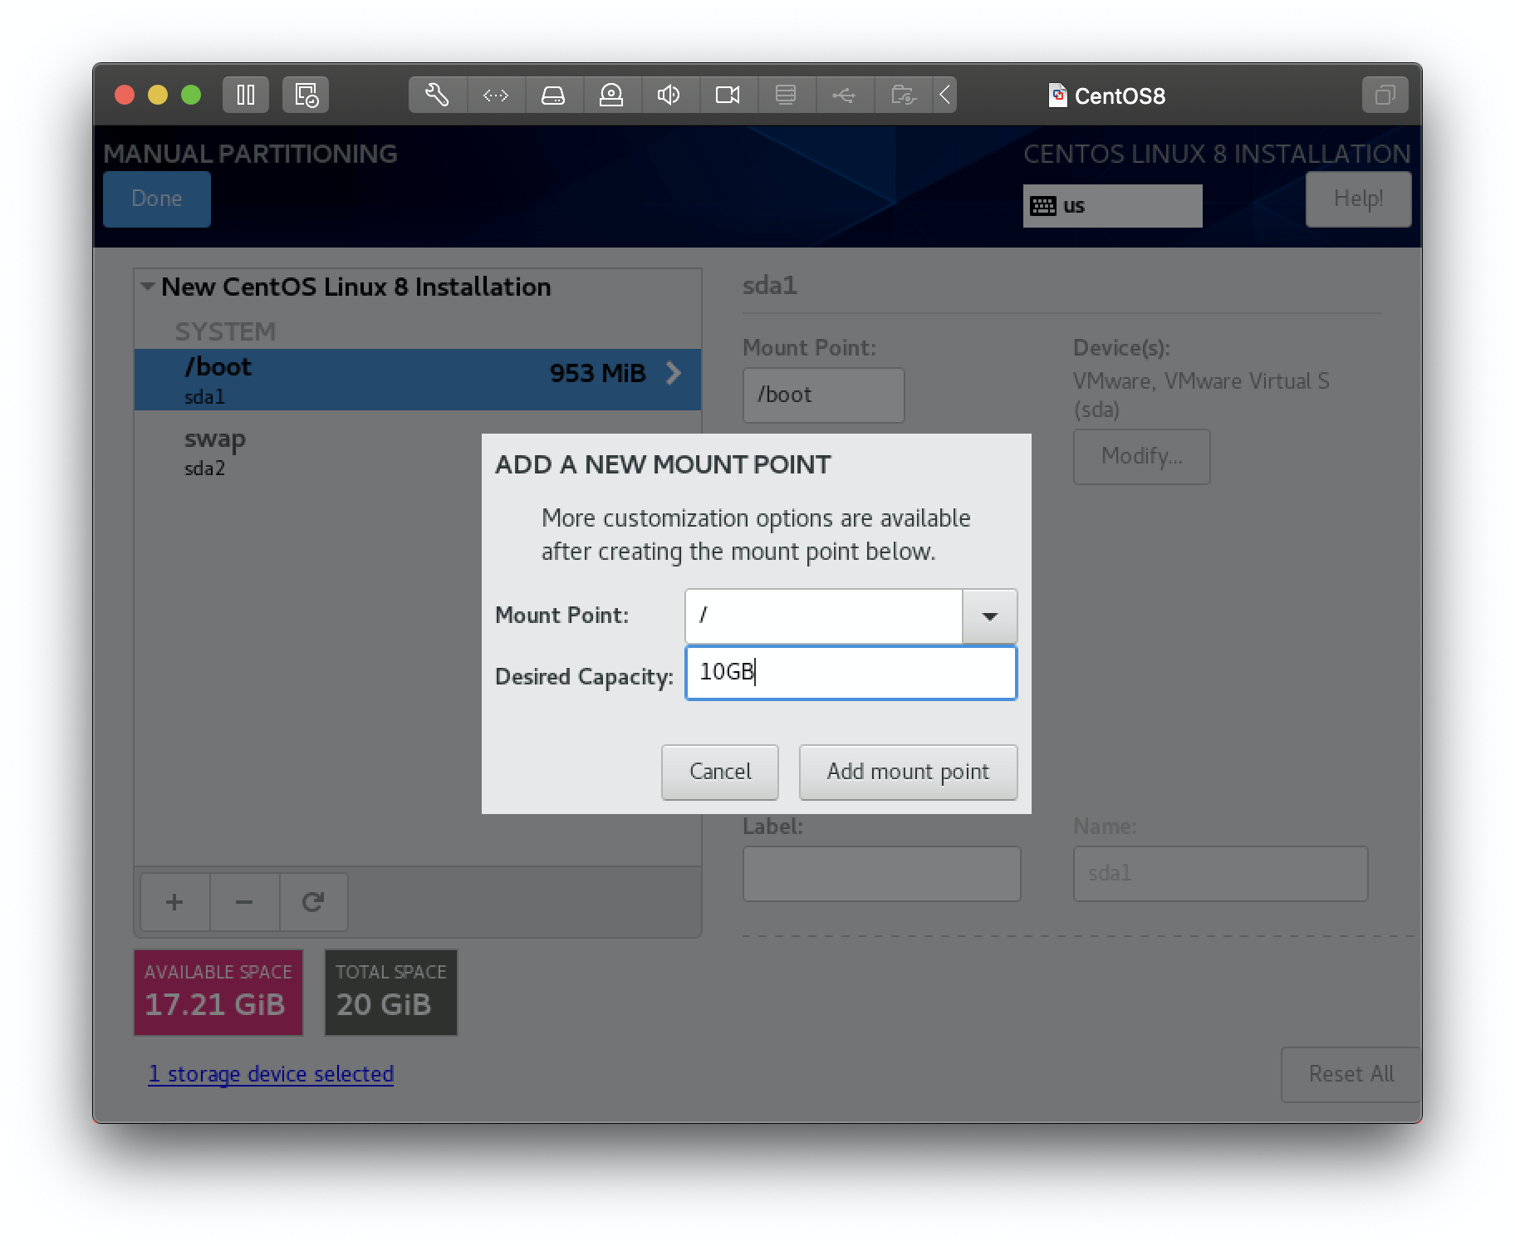
Task: Open the hard disk device icon
Action: (554, 95)
